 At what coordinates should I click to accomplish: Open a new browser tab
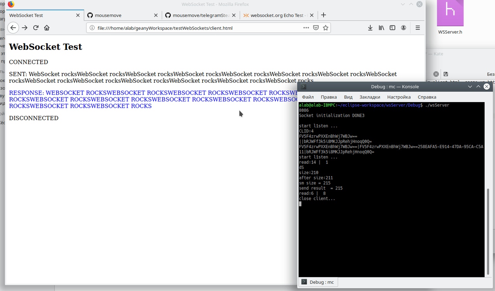(x=324, y=15)
